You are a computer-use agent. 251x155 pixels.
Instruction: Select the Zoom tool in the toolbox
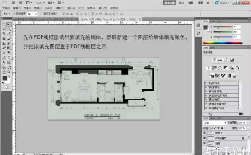[x=9, y=72]
